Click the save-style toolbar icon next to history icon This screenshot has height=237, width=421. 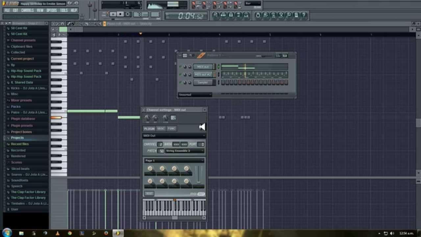[265, 15]
